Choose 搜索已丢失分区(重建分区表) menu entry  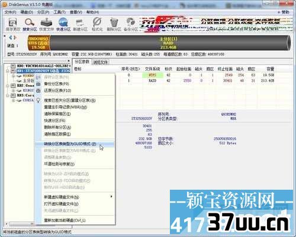click(75, 100)
